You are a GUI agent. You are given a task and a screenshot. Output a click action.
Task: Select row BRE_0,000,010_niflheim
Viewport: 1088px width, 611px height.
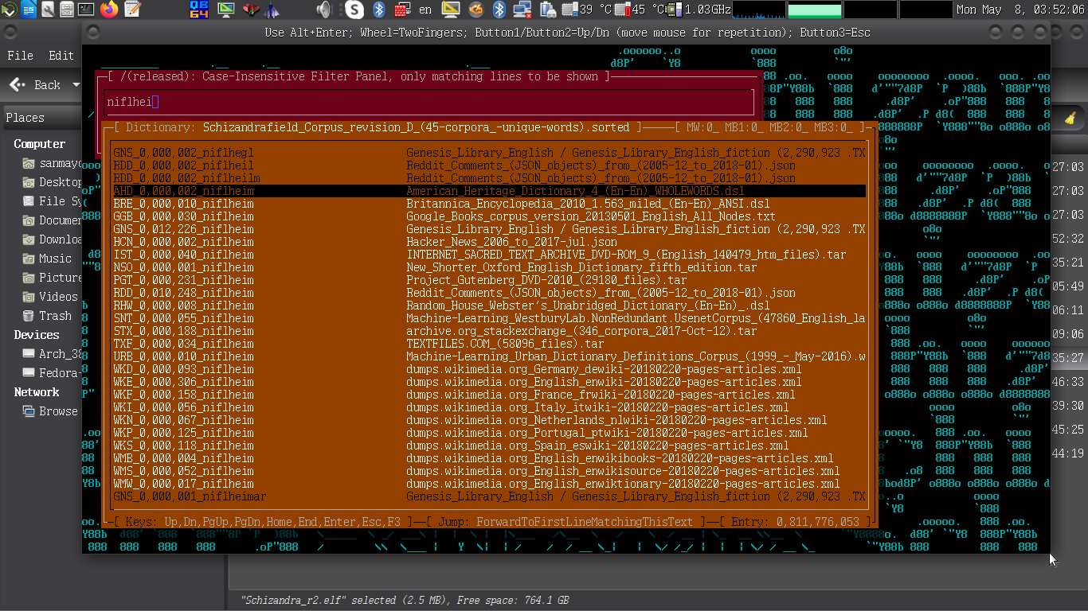pyautogui.click(x=489, y=204)
